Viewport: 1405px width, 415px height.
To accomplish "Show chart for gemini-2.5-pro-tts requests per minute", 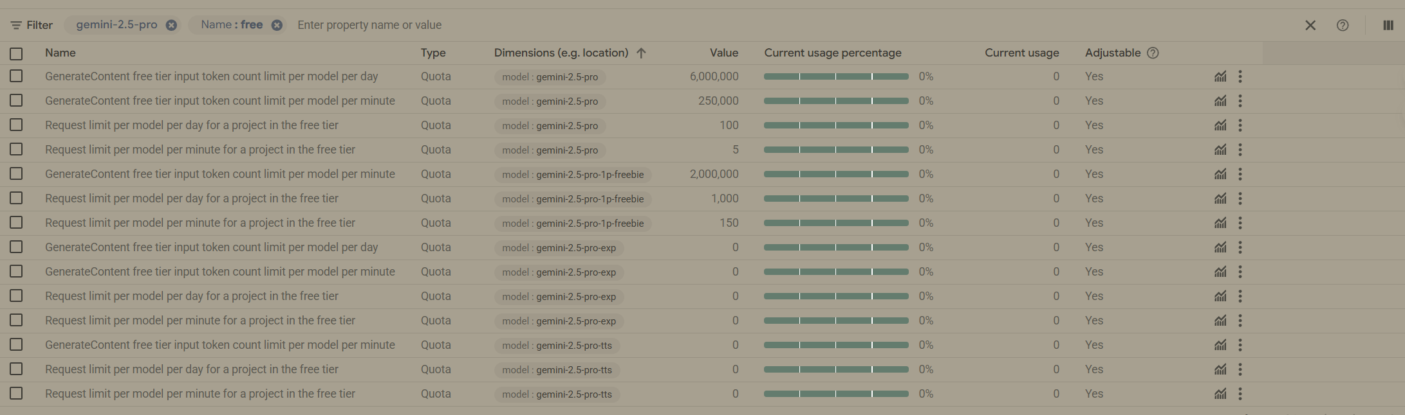I will click(1220, 394).
